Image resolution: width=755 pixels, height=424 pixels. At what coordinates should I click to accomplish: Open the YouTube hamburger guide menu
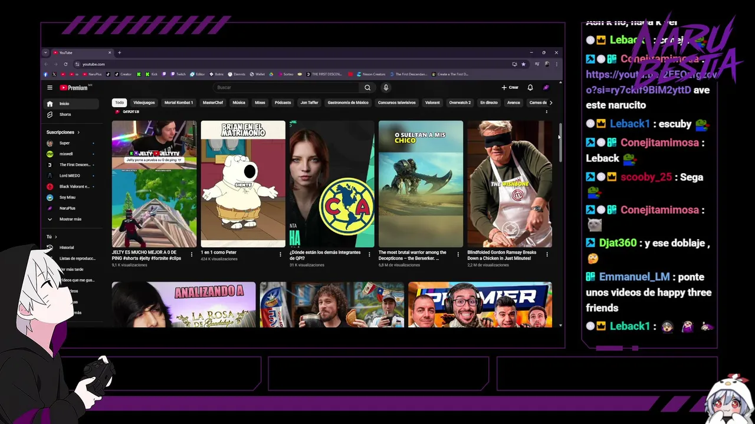50,88
